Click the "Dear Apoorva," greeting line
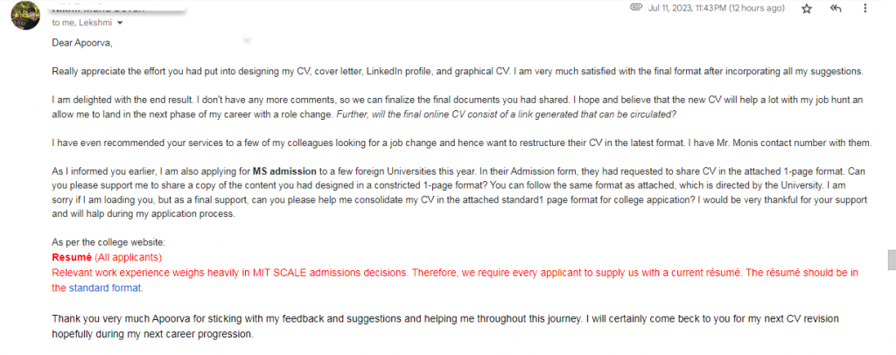Image resolution: width=896 pixels, height=355 pixels. point(83,43)
